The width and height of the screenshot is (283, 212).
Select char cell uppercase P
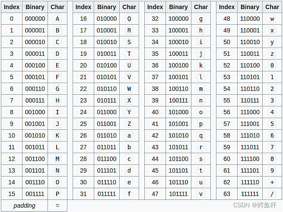click(57, 194)
